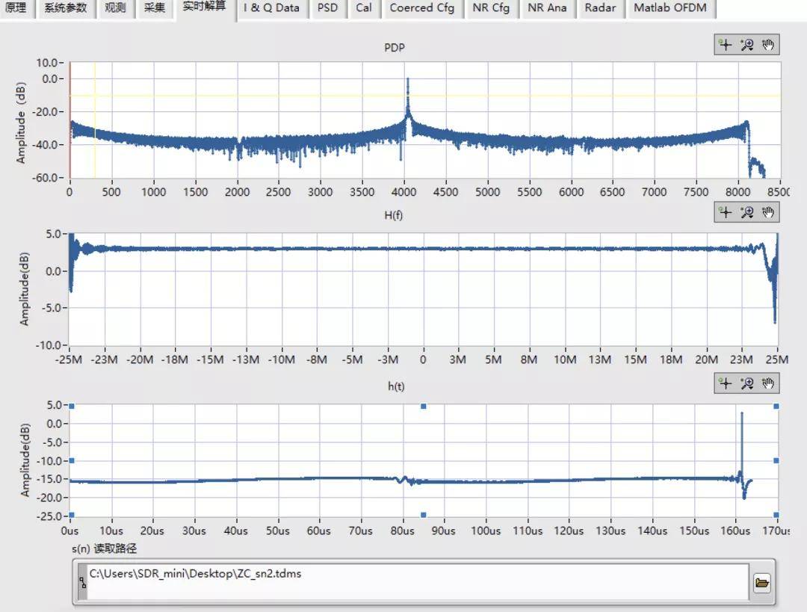Click the '4000' x-axis tick on PDP
Viewport: 807px width, 612px height.
[x=404, y=192]
